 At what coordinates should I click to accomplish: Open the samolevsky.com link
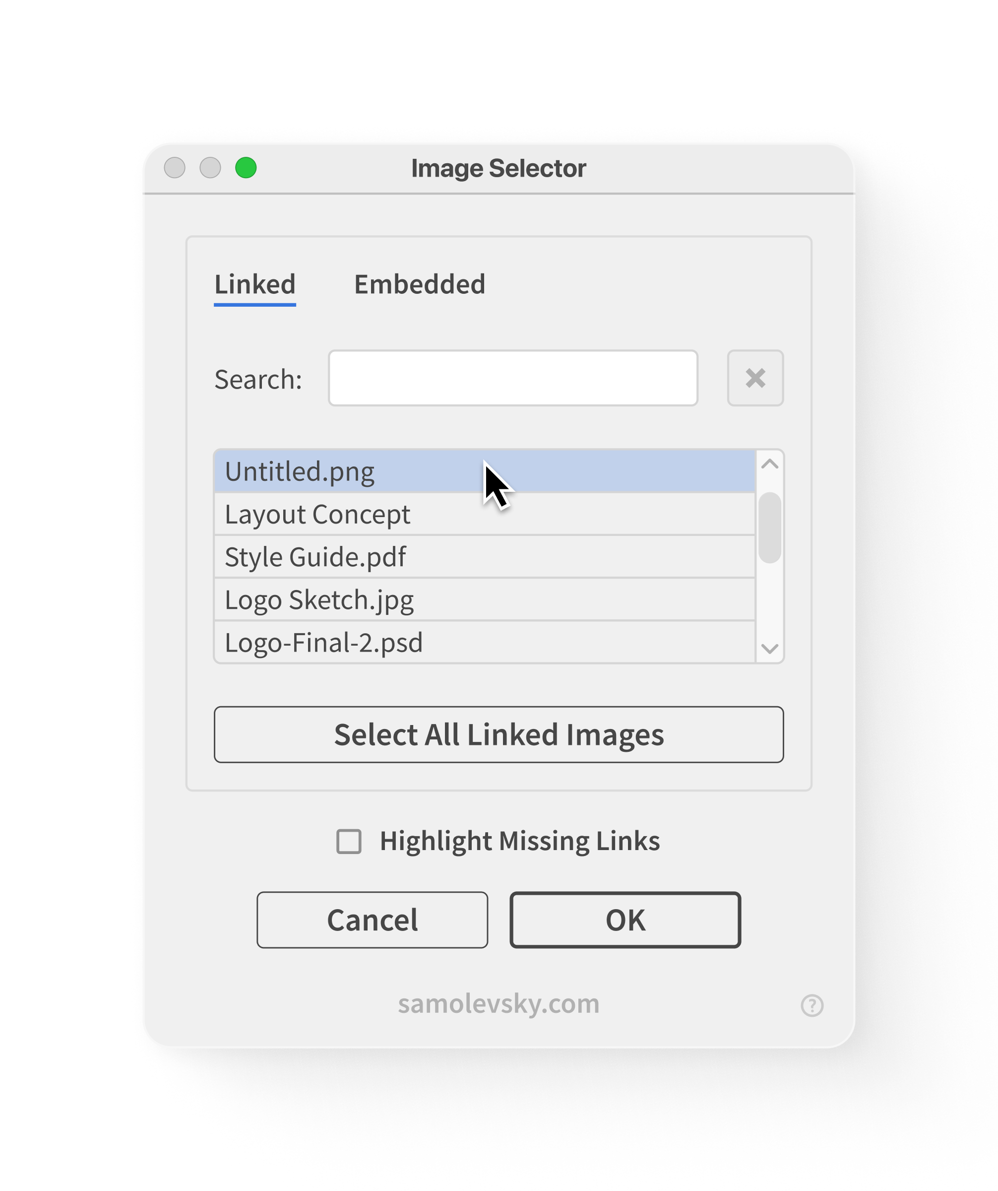click(x=499, y=1004)
